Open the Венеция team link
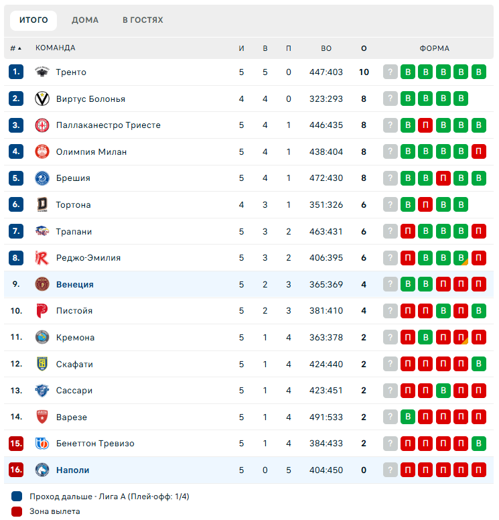The height and width of the screenshot is (520, 499). pyautogui.click(x=74, y=284)
